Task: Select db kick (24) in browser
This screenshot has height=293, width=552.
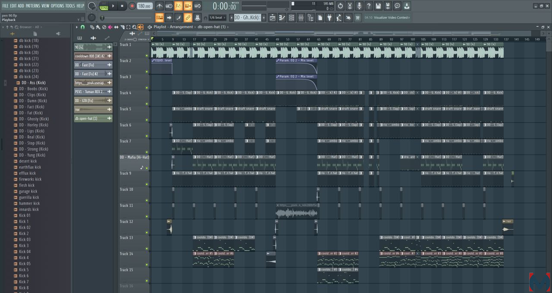Action: (x=29, y=77)
